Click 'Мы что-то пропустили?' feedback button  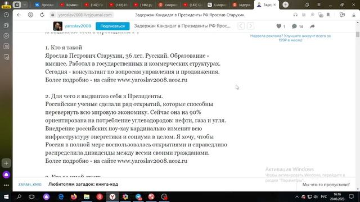point(326,185)
